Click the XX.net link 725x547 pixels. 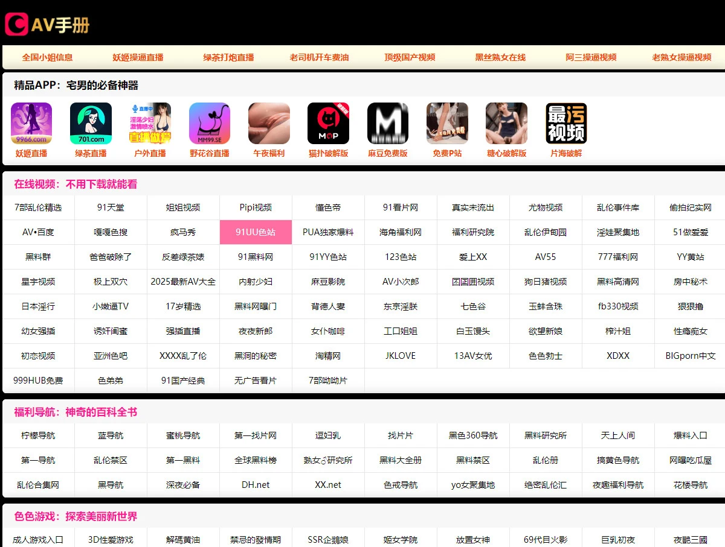(x=327, y=484)
